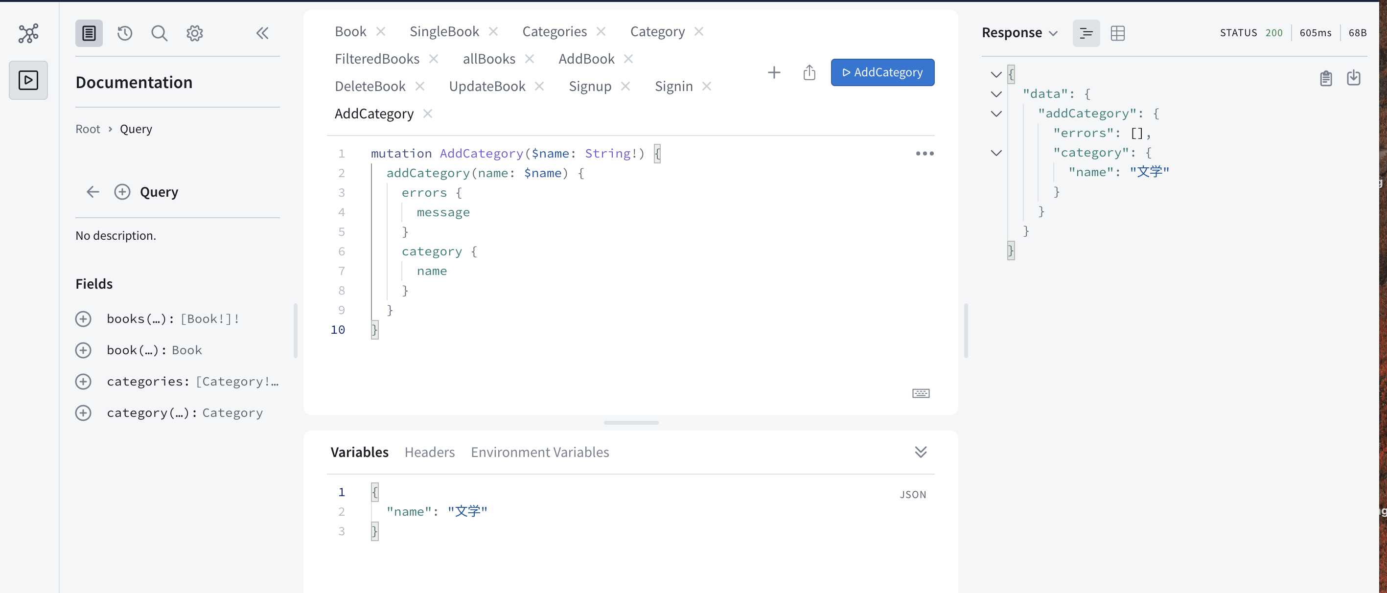
Task: Click the documentation panel scrollbar
Action: [x=296, y=330]
